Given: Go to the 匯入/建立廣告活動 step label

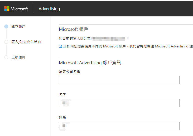Looking at the screenshot, I should click(26, 42).
